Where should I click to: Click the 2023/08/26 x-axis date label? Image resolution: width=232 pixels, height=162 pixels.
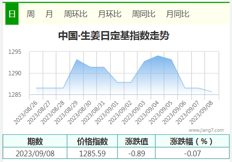(x=25, y=113)
